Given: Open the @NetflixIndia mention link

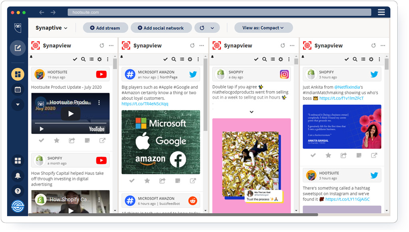Looking at the screenshot, I should pyautogui.click(x=347, y=87).
